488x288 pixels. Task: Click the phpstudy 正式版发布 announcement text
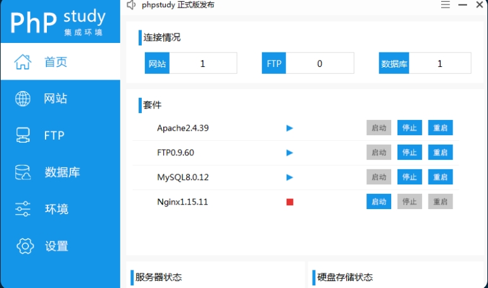click(x=178, y=5)
